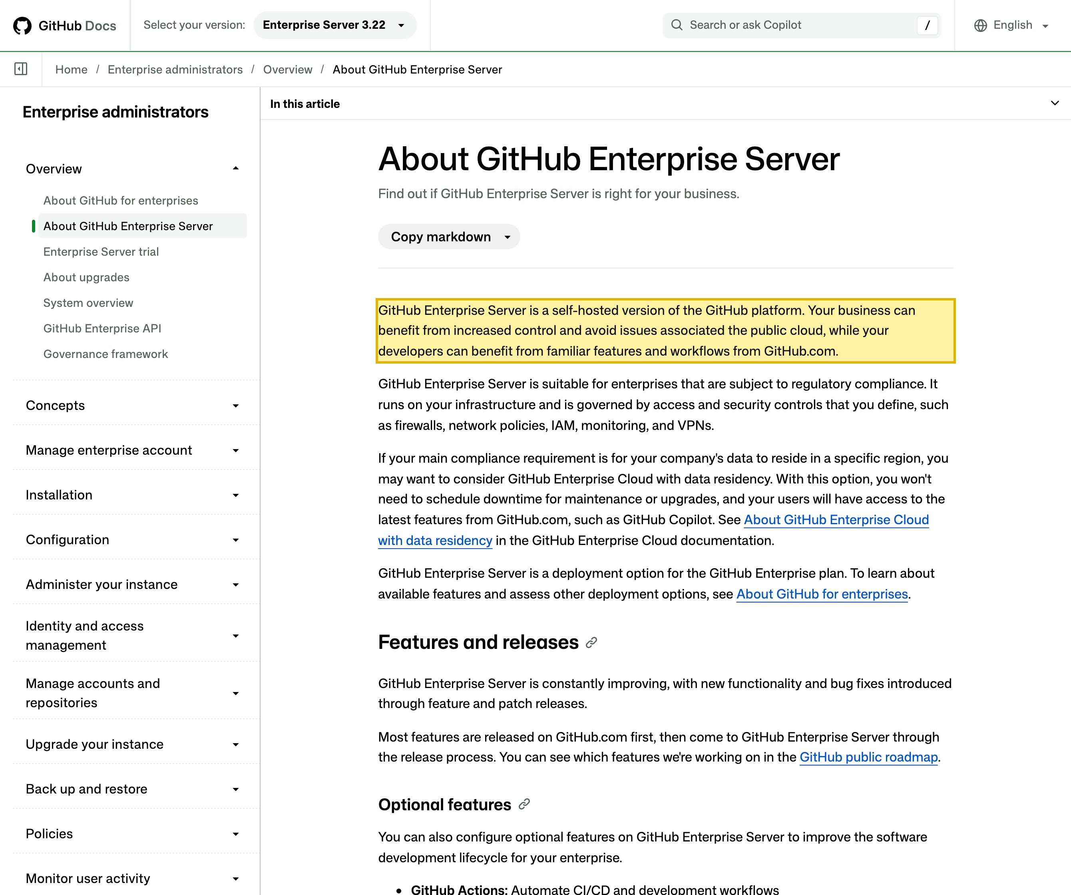Open Enterprise Server trial sidebar item

[x=101, y=251]
